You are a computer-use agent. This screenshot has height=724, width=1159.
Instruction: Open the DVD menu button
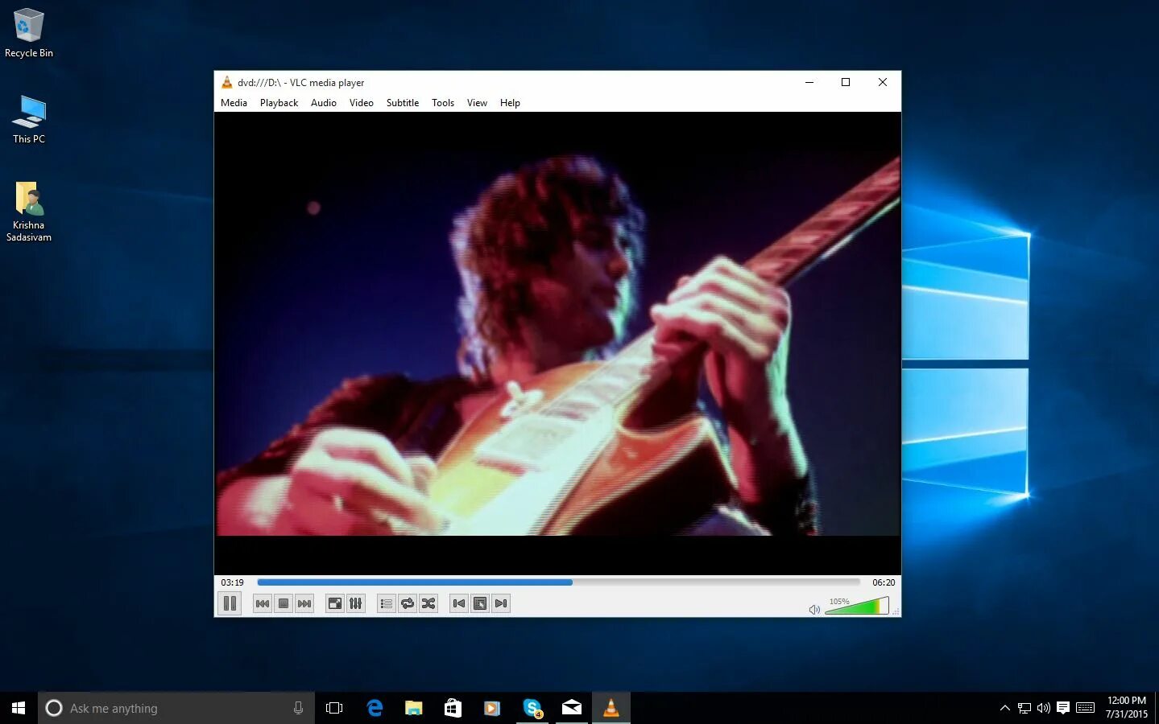pyautogui.click(x=480, y=603)
